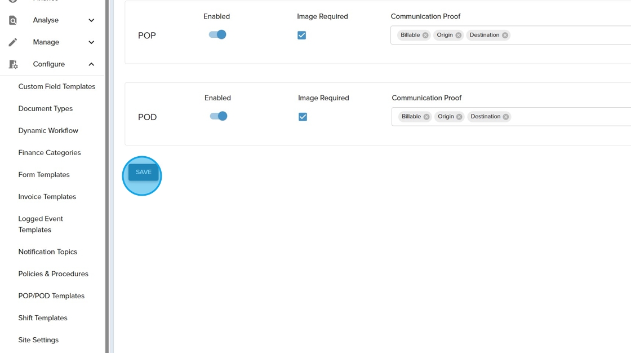The image size is (631, 353).
Task: Go to Site Settings link
Action: pos(38,340)
